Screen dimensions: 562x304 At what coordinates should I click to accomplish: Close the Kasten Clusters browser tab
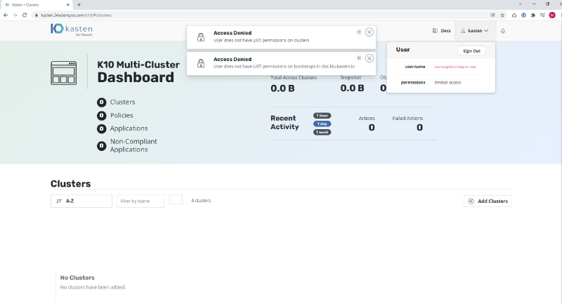pos(67,5)
